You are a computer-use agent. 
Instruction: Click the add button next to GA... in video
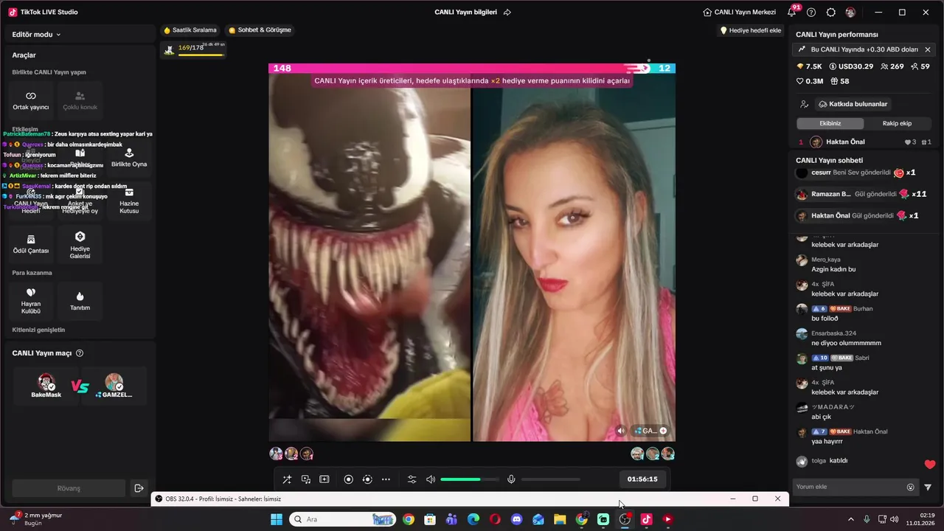pyautogui.click(x=663, y=431)
